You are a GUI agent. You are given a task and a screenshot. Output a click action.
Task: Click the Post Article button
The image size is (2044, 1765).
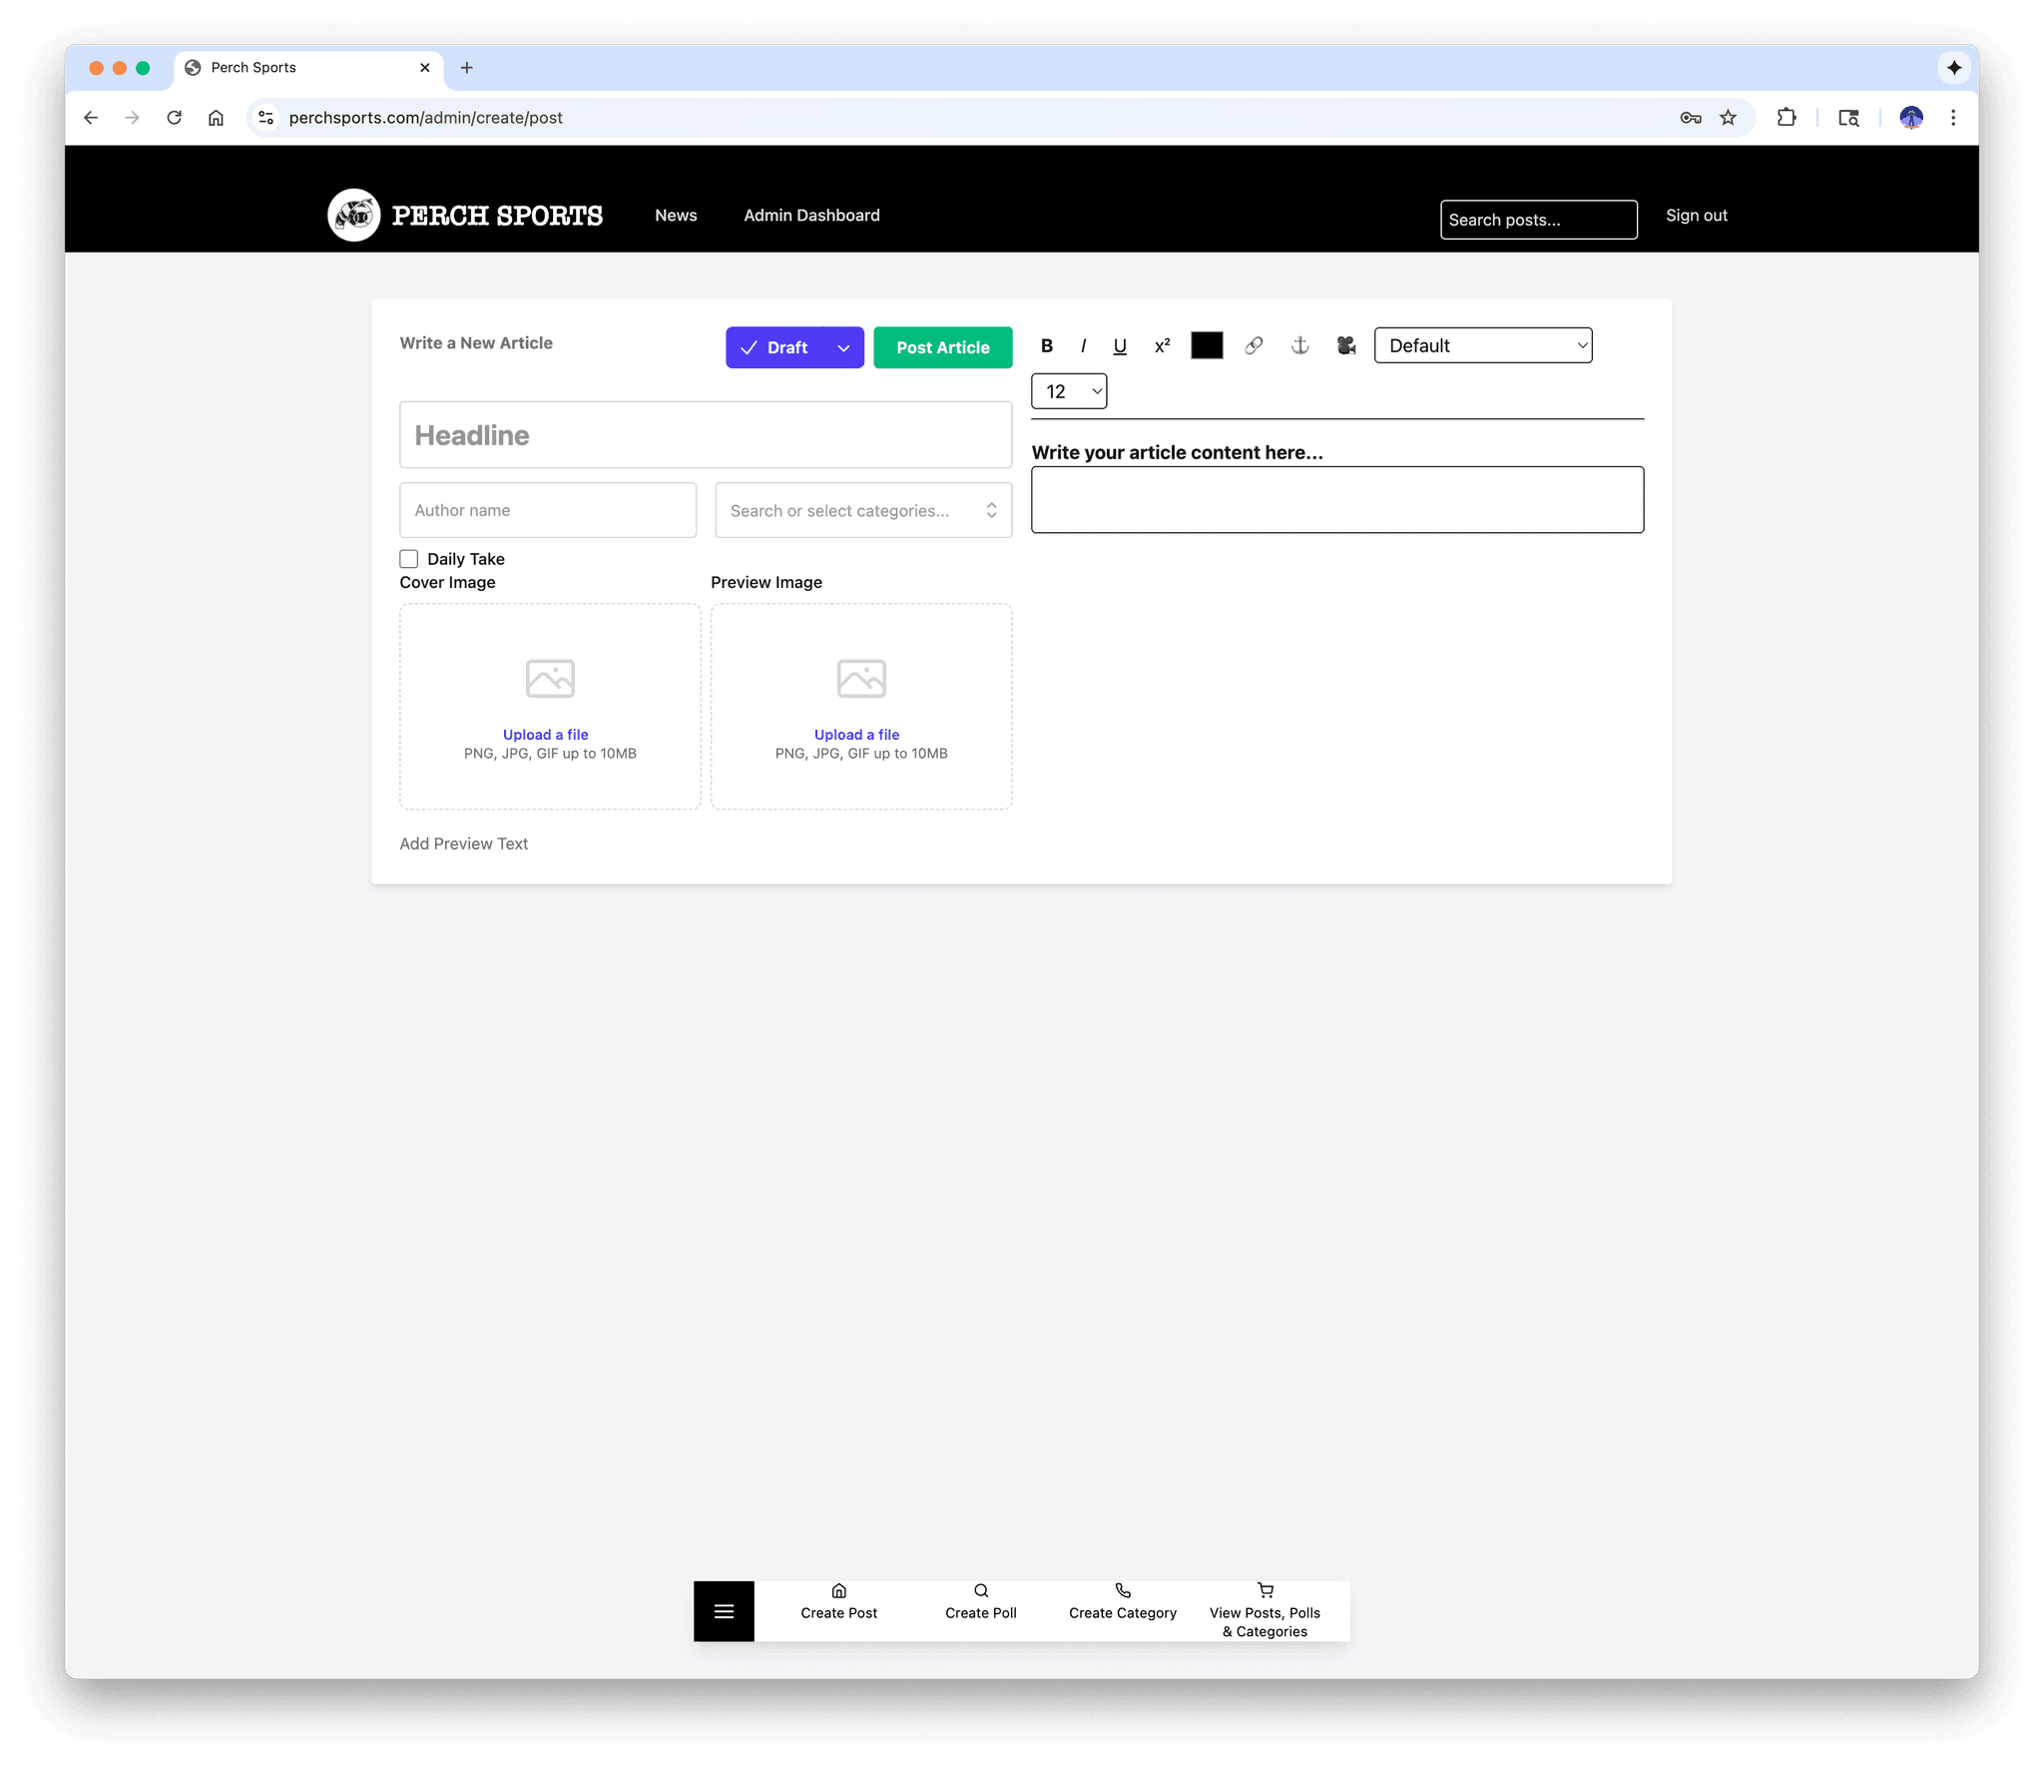942,347
